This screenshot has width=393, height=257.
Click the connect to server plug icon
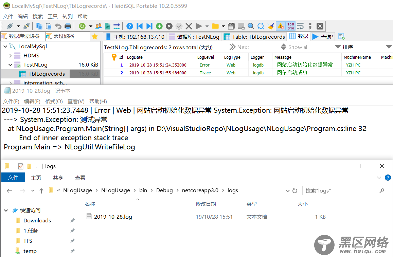[10, 26]
